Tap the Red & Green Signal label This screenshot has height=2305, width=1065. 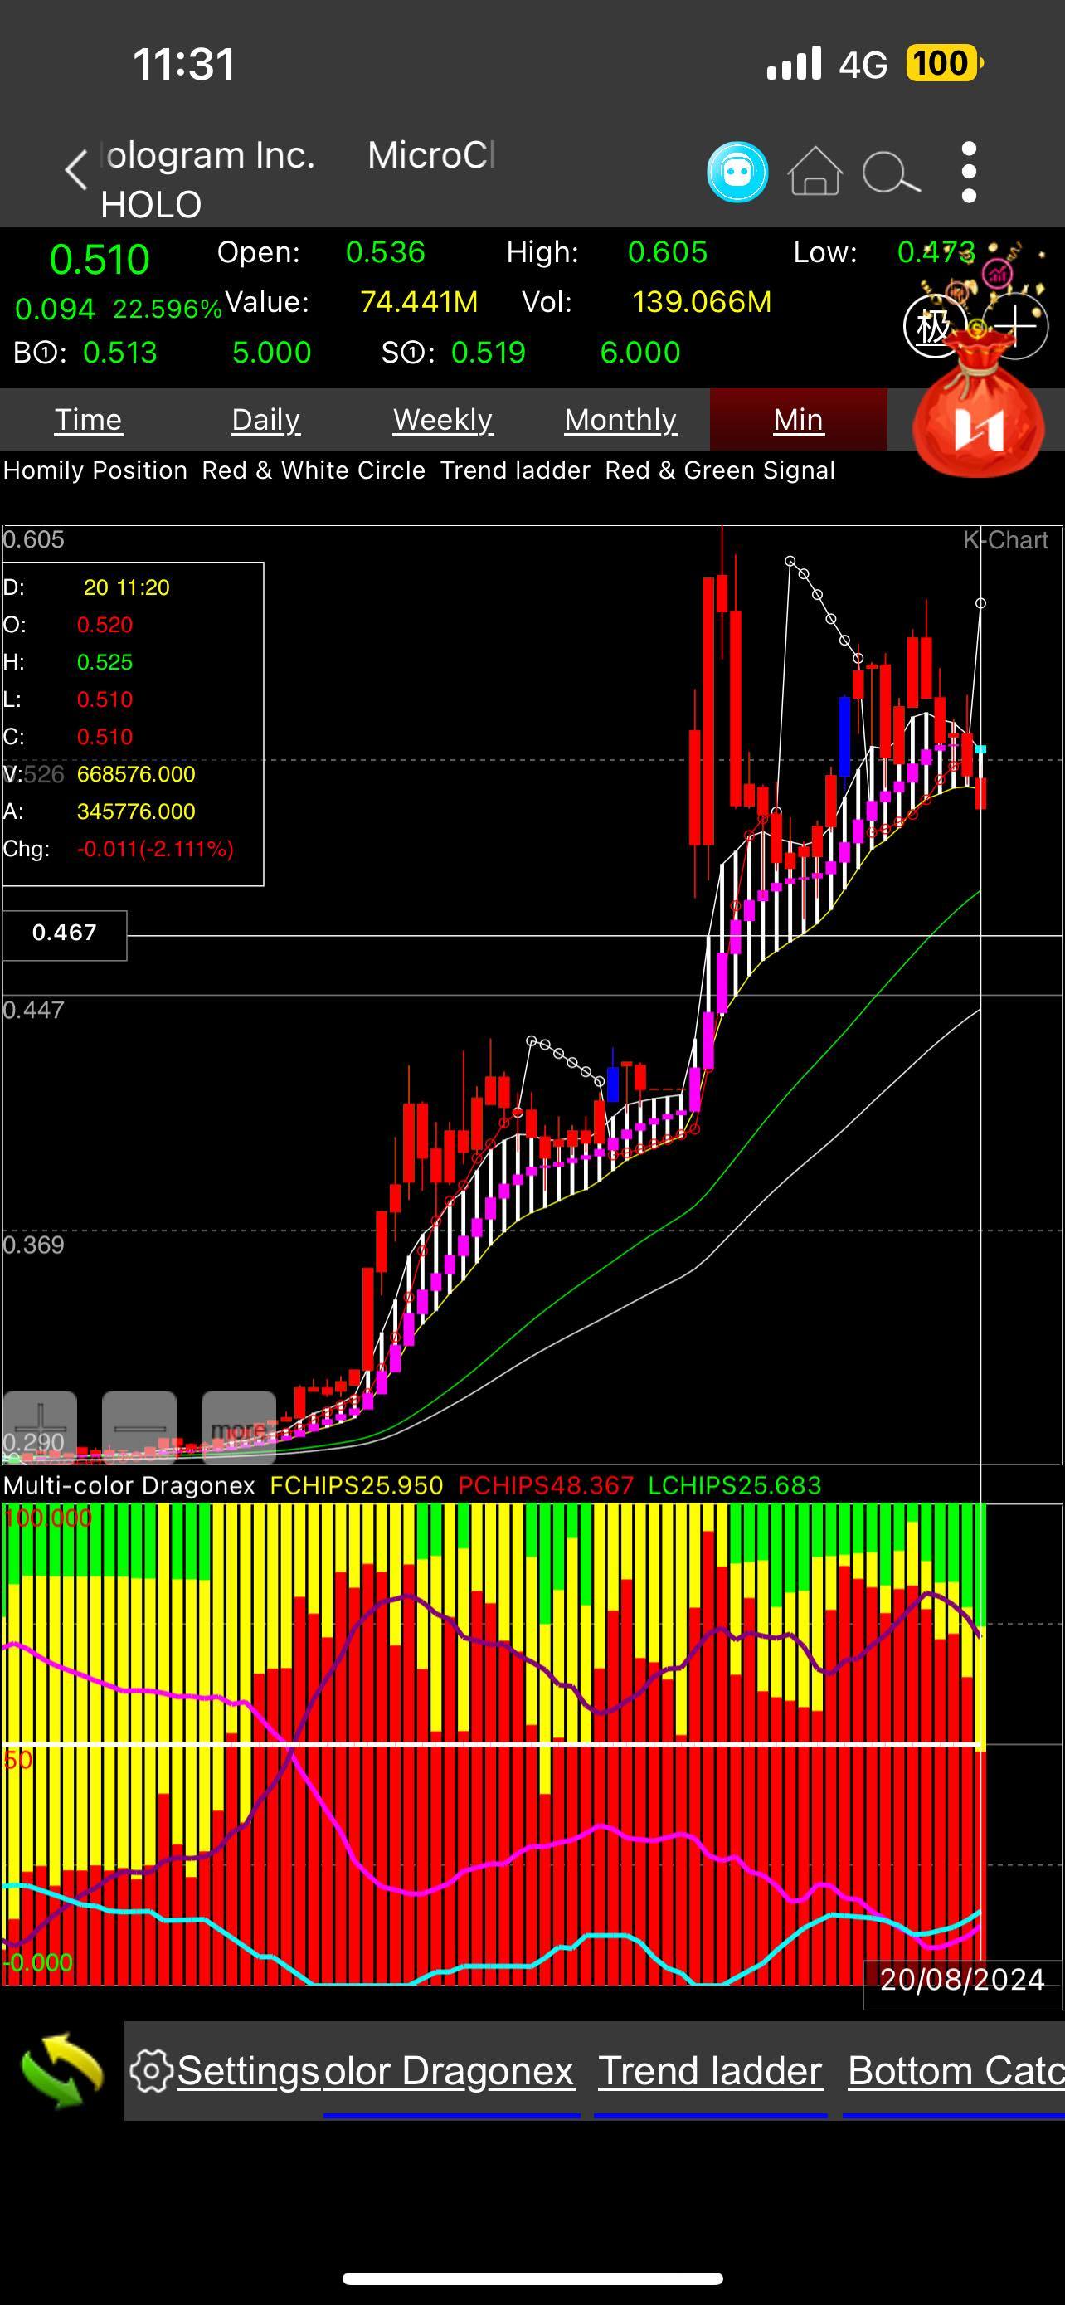click(x=720, y=470)
